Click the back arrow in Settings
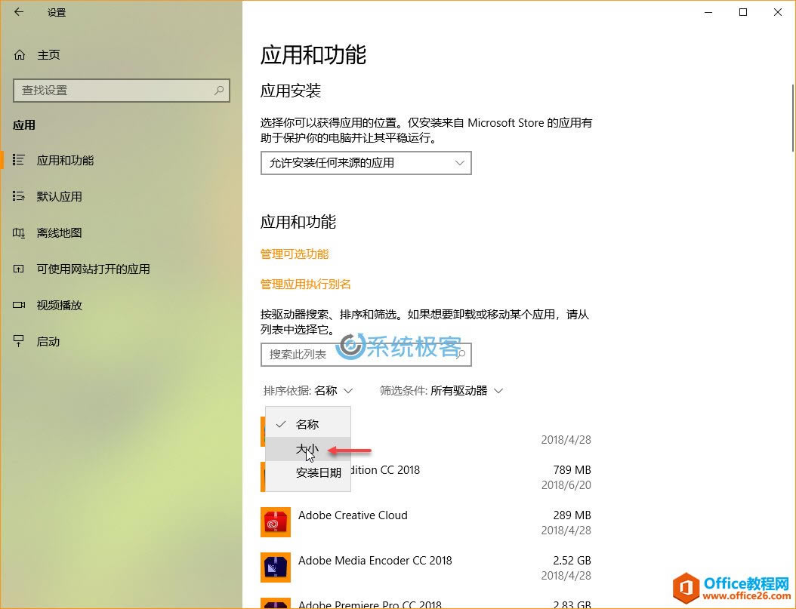The width and height of the screenshot is (796, 609). (x=19, y=12)
